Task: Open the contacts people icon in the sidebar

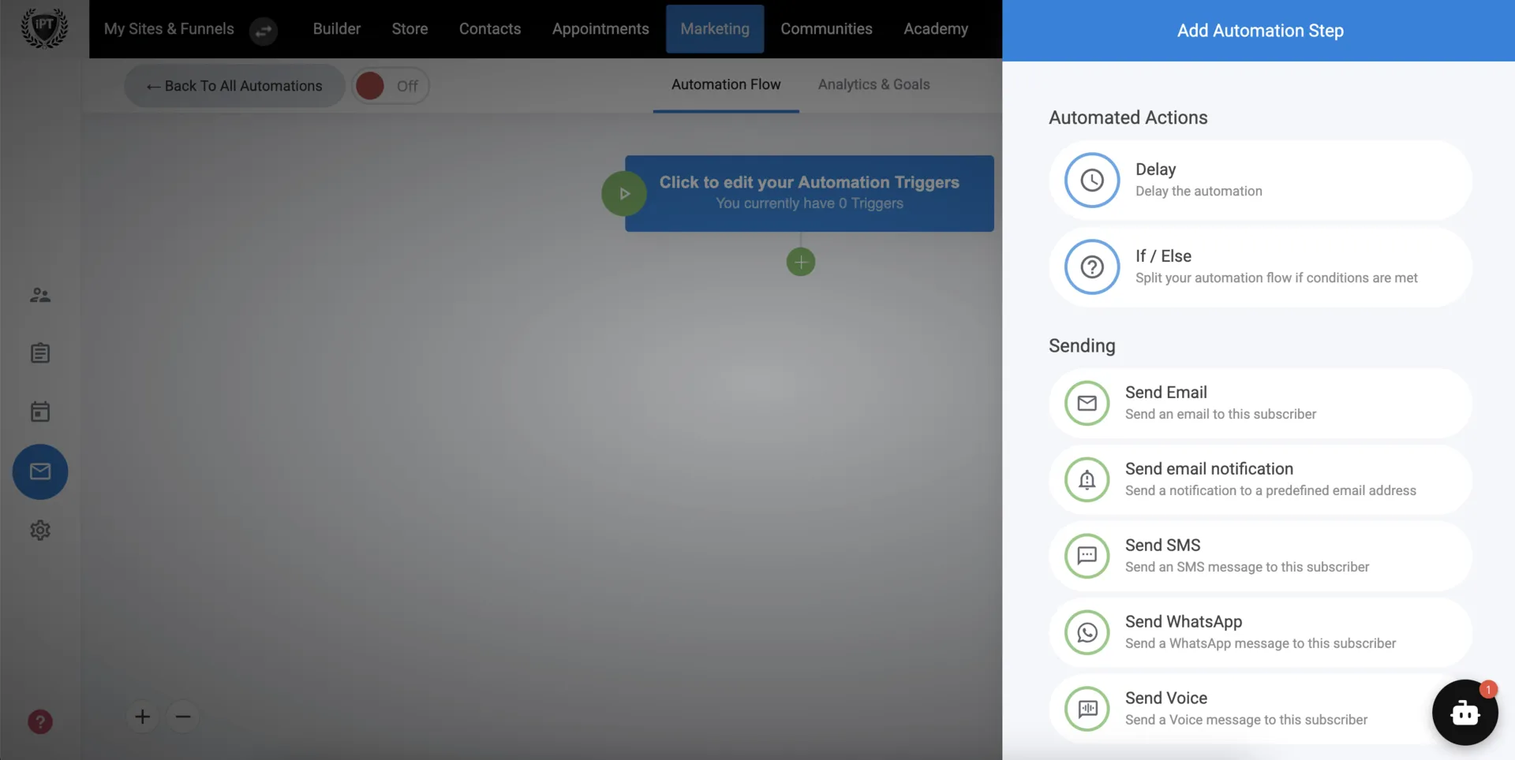Action: coord(40,295)
